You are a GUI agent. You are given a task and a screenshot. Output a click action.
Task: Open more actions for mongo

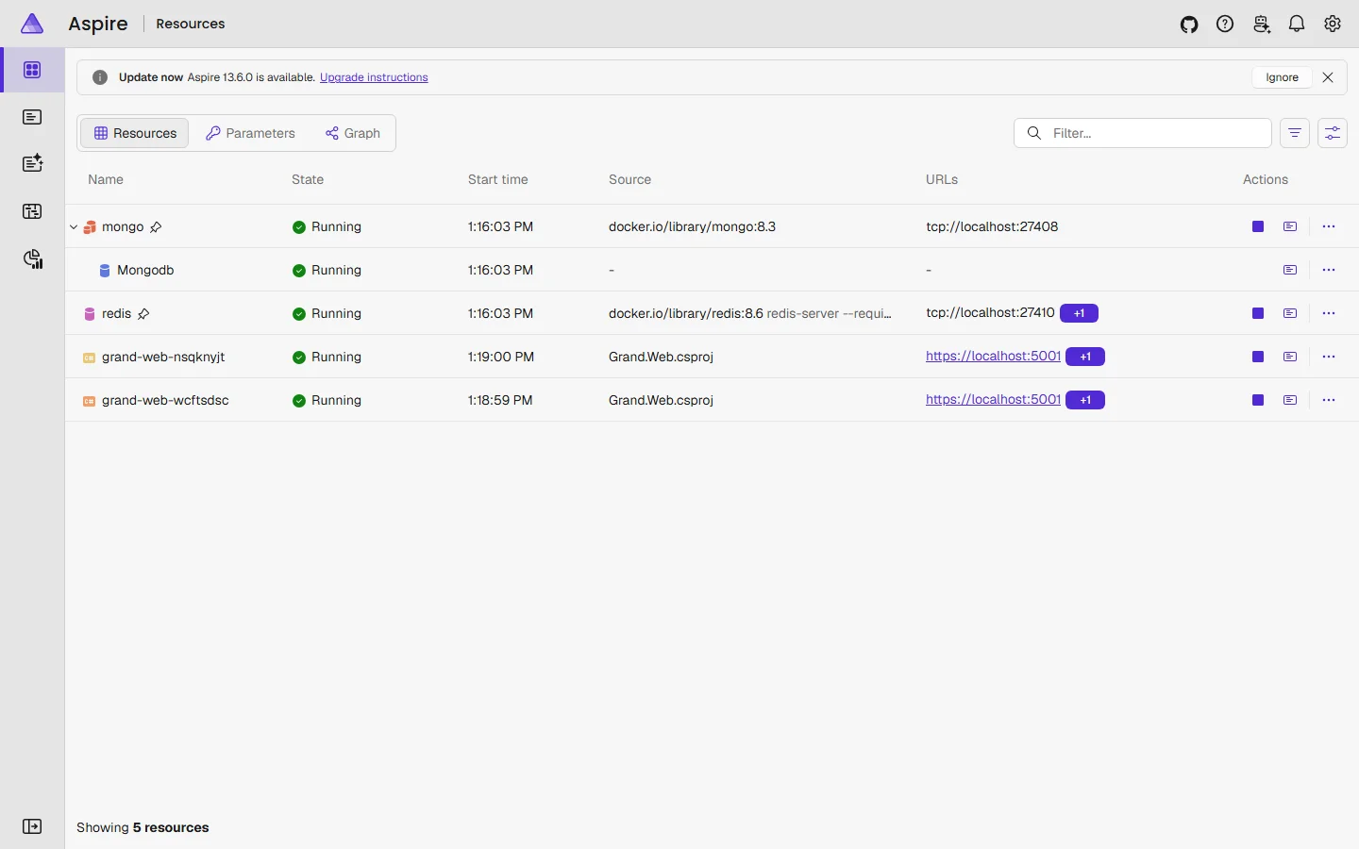tap(1329, 226)
